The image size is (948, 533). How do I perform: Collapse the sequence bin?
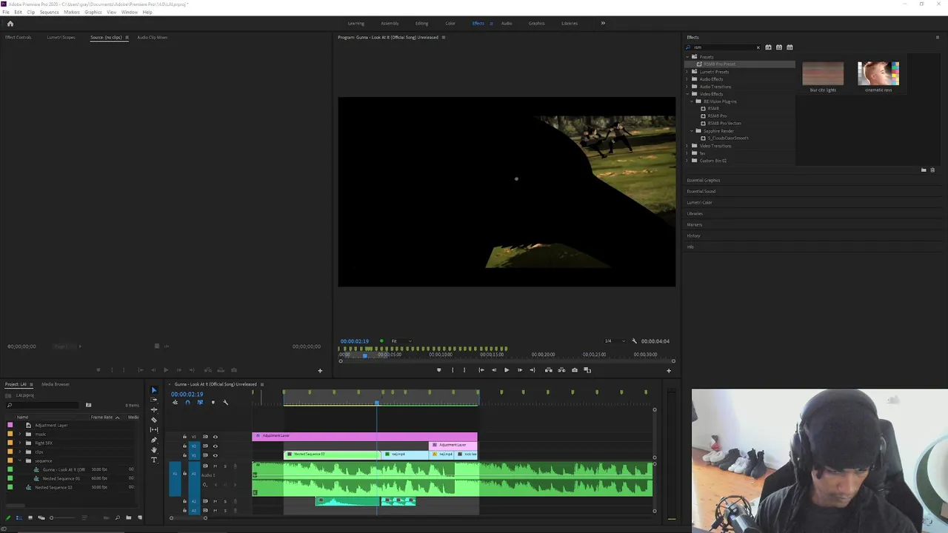(20, 461)
